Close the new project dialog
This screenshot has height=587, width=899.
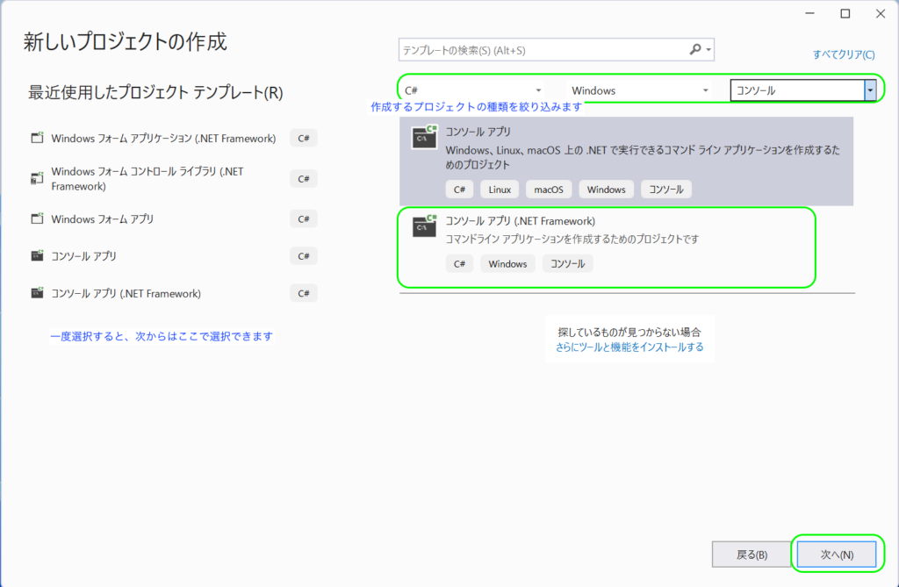[x=881, y=13]
